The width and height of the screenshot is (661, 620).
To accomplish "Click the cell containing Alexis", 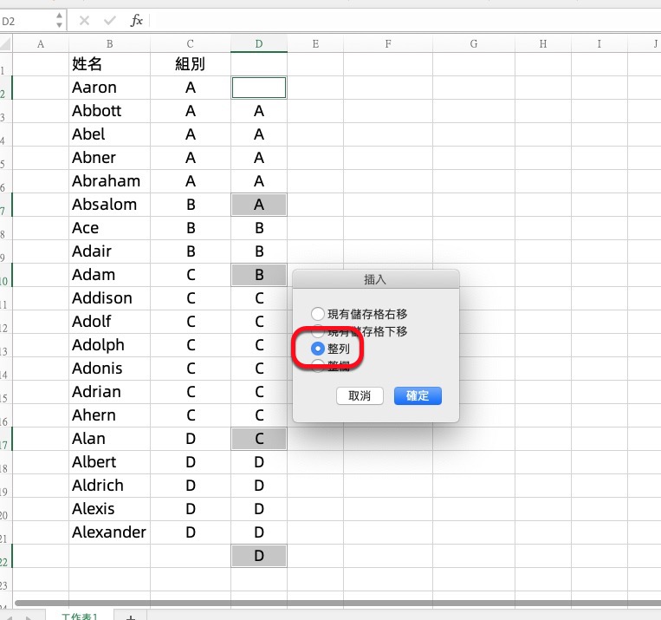I will (110, 509).
